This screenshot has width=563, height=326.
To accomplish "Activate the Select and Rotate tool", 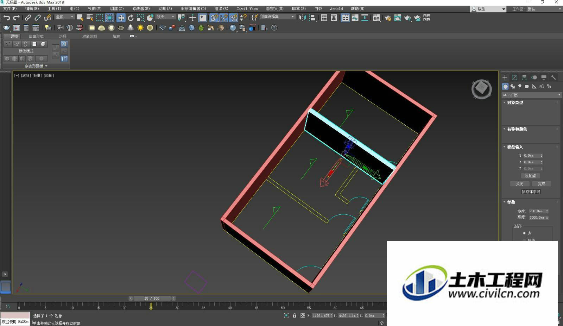I will click(x=131, y=18).
